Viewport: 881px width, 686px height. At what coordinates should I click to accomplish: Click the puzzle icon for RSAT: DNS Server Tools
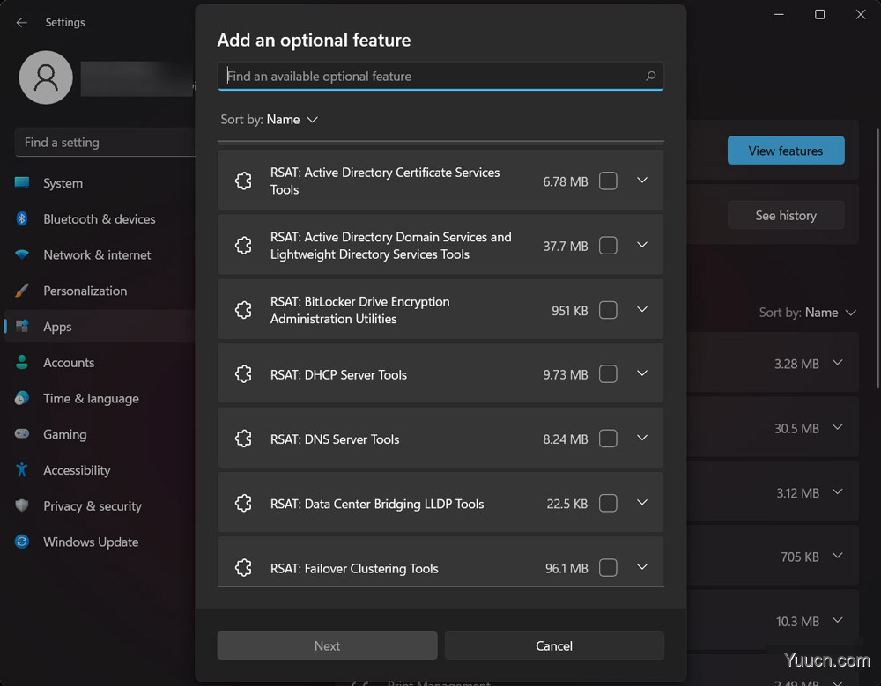pos(243,439)
